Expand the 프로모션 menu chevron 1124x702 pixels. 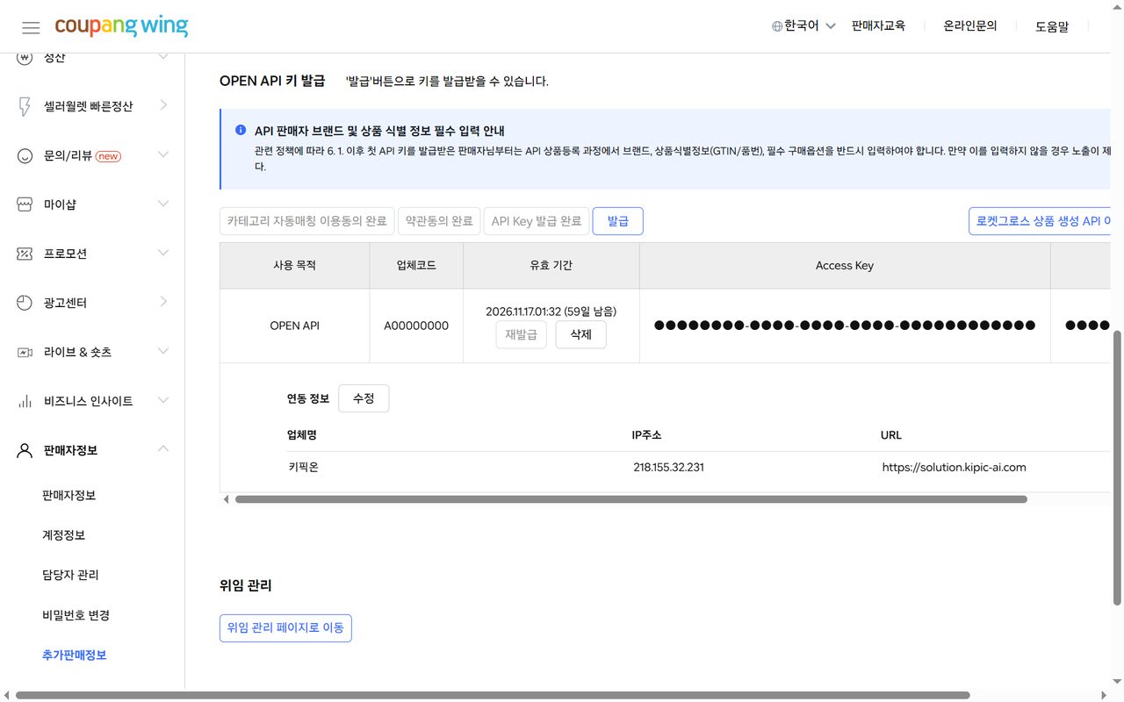click(x=163, y=253)
